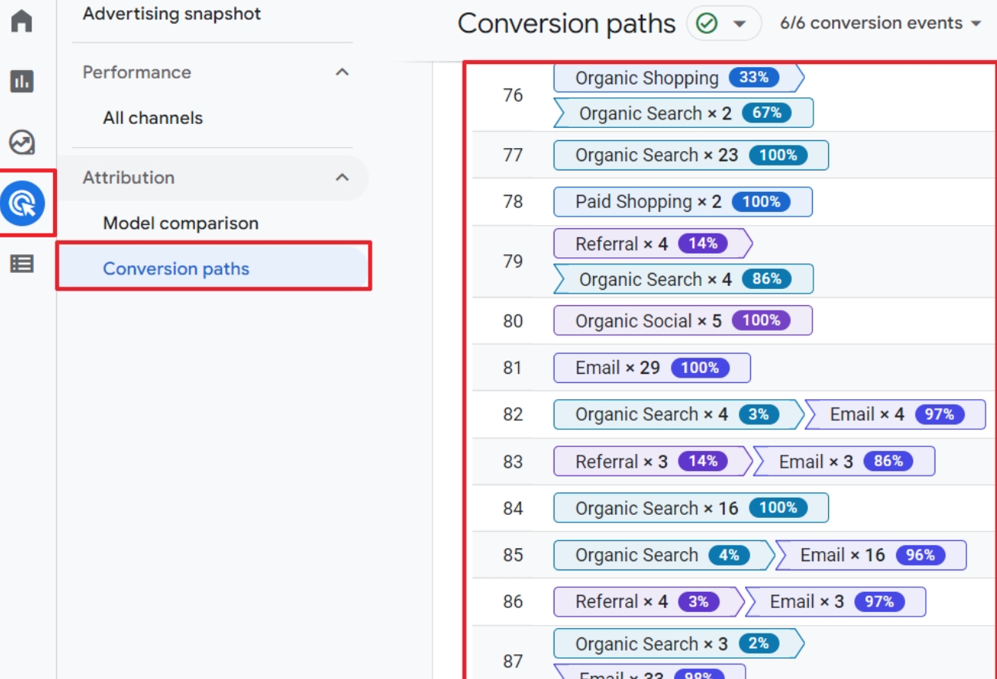Open Model comparison report
Screen dimensions: 997x679
coord(180,224)
